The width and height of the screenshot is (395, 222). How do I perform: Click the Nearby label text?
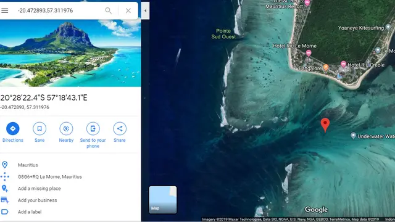[66, 140]
